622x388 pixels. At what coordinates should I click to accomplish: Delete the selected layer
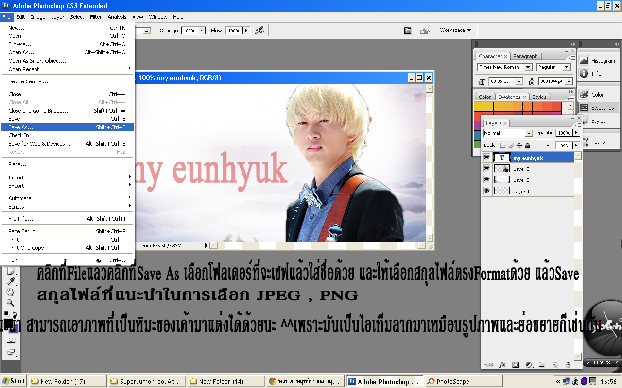point(568,365)
